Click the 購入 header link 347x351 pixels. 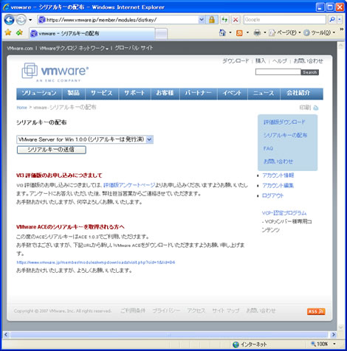261,60
